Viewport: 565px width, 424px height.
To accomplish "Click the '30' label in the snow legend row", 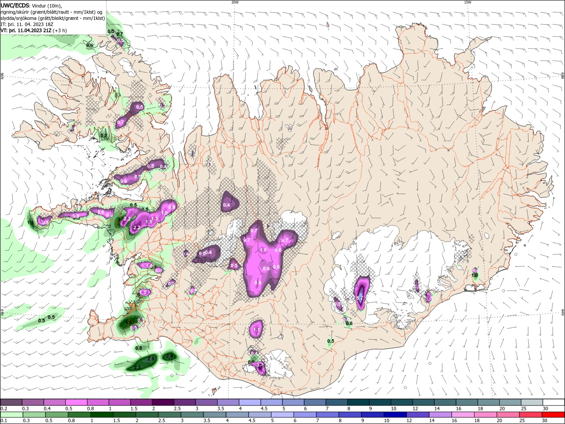I will point(546,409).
